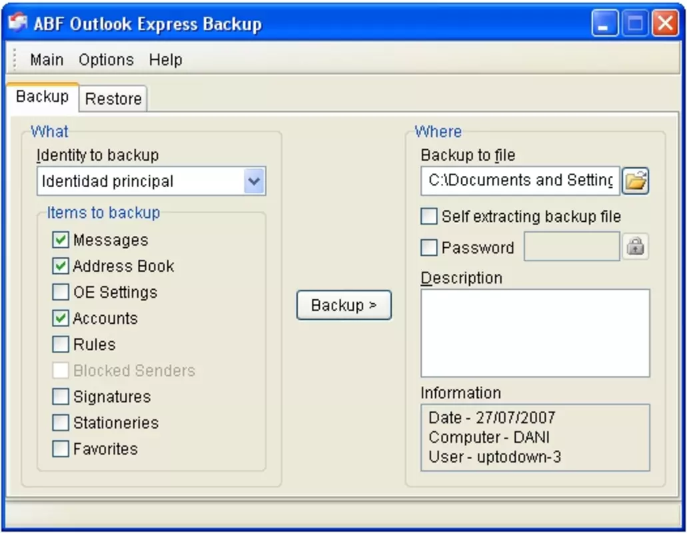Enable the OE Settings checkbox
This screenshot has height=533, width=687.
point(61,292)
